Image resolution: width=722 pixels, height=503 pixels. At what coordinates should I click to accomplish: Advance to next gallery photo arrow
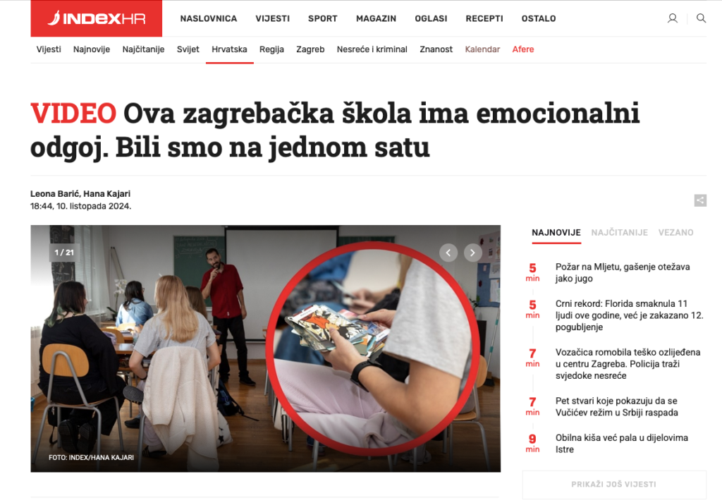(x=472, y=253)
